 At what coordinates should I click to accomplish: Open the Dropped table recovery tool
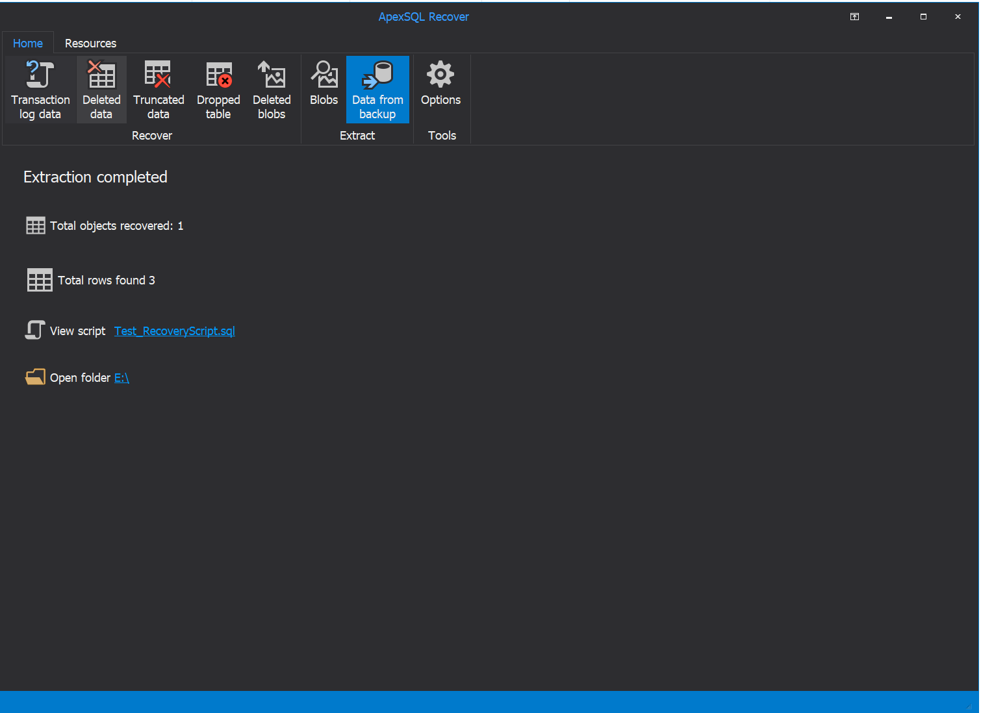(x=218, y=89)
